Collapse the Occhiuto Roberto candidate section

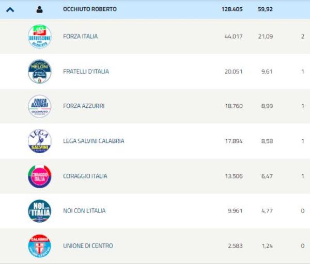coord(10,9)
